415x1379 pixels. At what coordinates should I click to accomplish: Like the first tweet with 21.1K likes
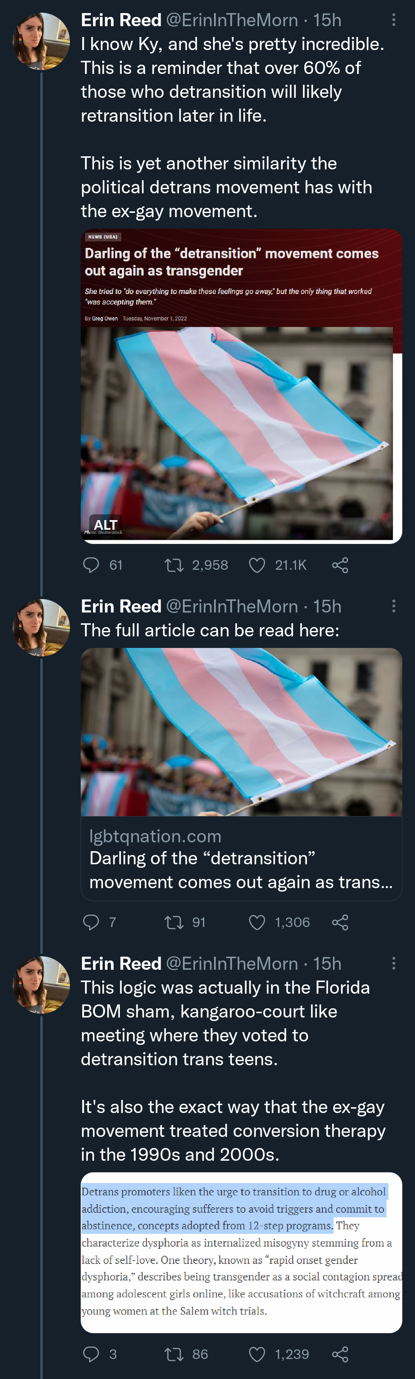(257, 565)
